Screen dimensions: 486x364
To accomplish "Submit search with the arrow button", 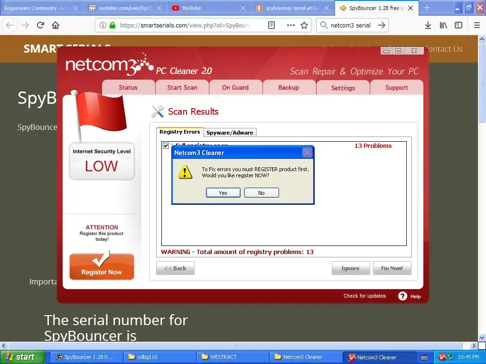I will [382, 25].
